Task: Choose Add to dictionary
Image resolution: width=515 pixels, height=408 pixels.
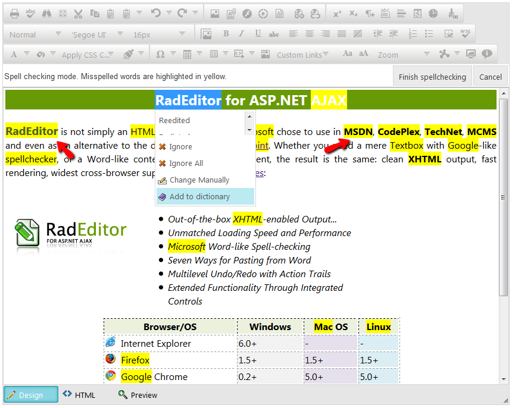Action: [x=205, y=196]
